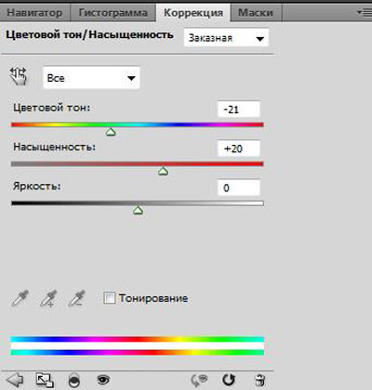Image resolution: width=372 pixels, height=390 pixels.
Task: Pick the subtract-from-sample eyedropper
Action: tap(76, 298)
